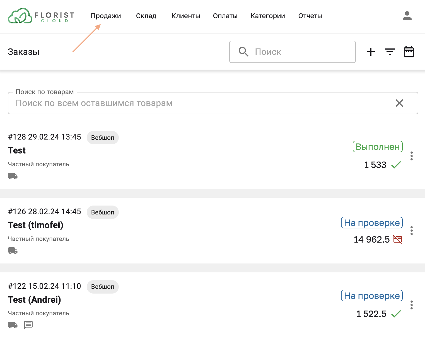Click the delivery truck icon on order #128
The image size is (425, 337).
pos(13,176)
